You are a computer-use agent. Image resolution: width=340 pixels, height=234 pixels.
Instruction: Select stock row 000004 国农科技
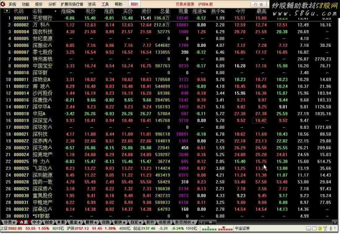[168, 32]
